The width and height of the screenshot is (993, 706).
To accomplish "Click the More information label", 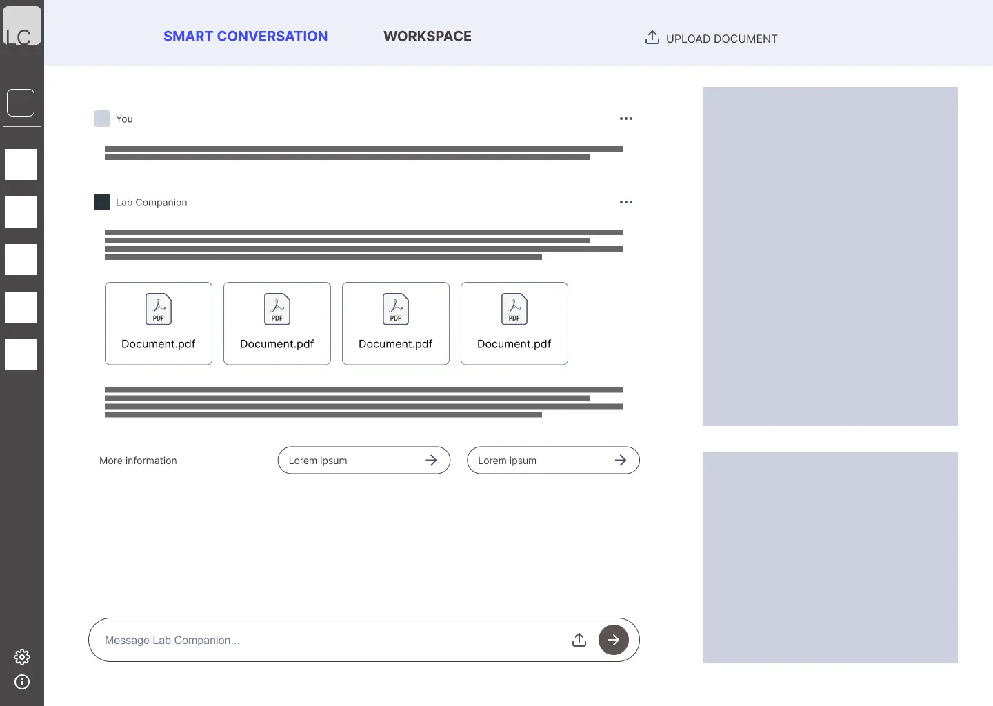I will tap(138, 461).
